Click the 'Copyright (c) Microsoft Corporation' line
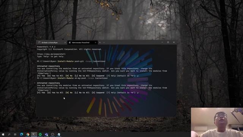243x137 pixels. [x=69, y=49]
